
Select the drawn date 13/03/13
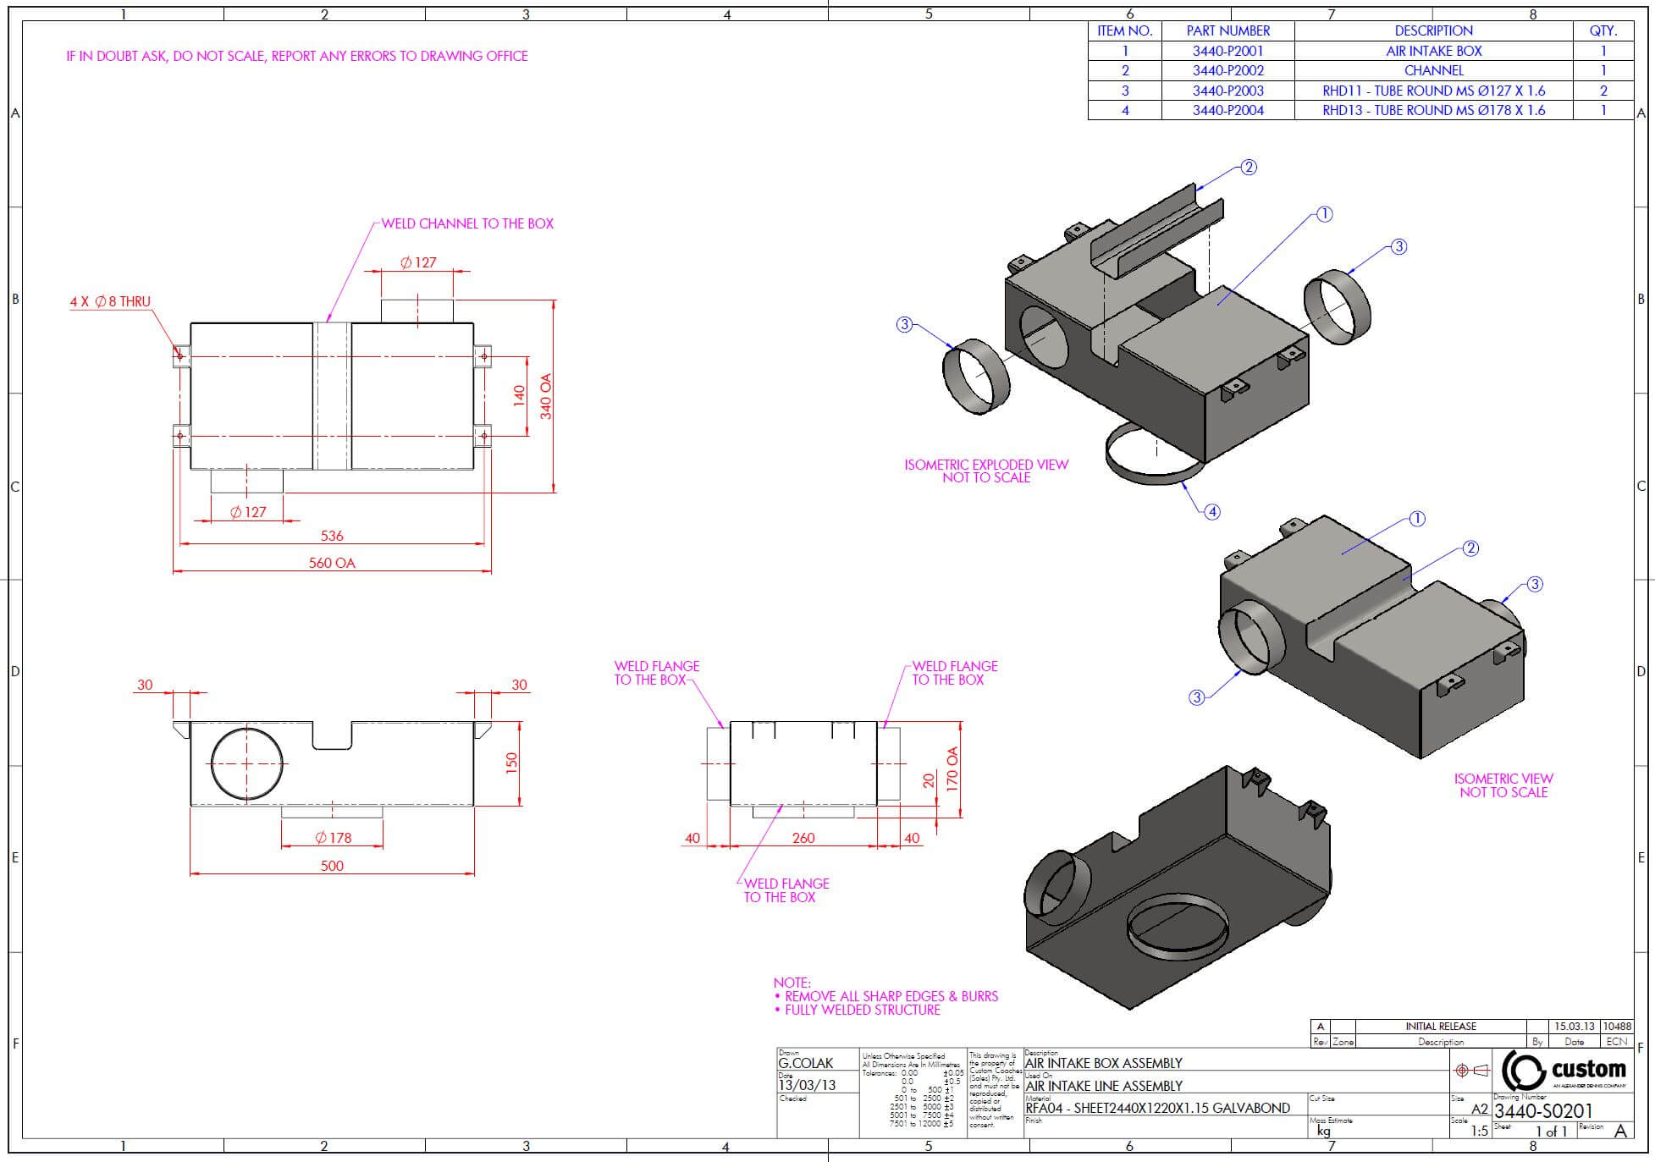[x=806, y=1085]
